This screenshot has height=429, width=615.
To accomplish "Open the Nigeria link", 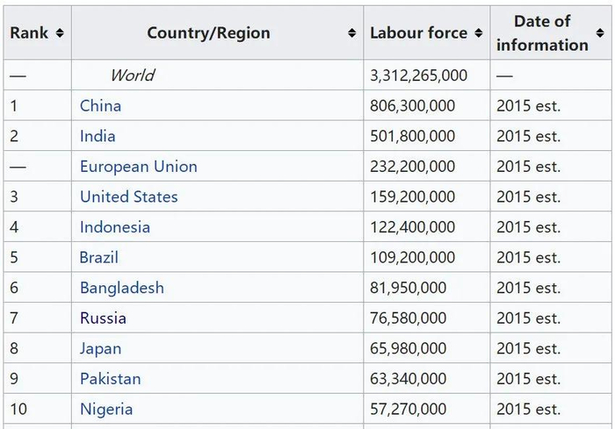I will (106, 409).
